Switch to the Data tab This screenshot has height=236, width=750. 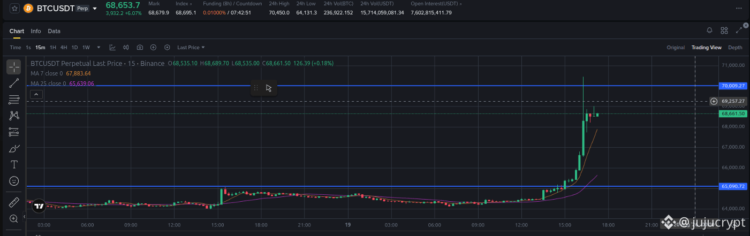click(54, 31)
